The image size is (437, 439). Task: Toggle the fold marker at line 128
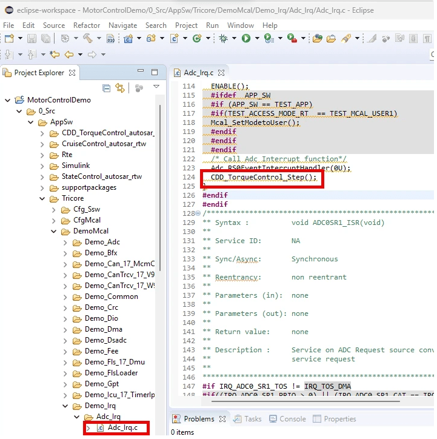click(198, 213)
